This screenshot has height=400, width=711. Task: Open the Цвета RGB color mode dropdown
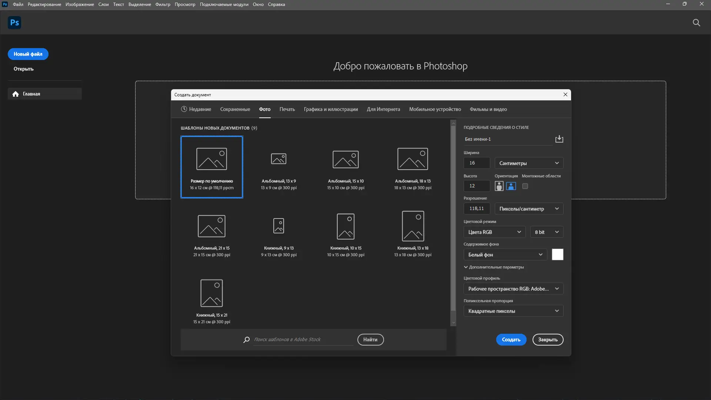tap(494, 232)
